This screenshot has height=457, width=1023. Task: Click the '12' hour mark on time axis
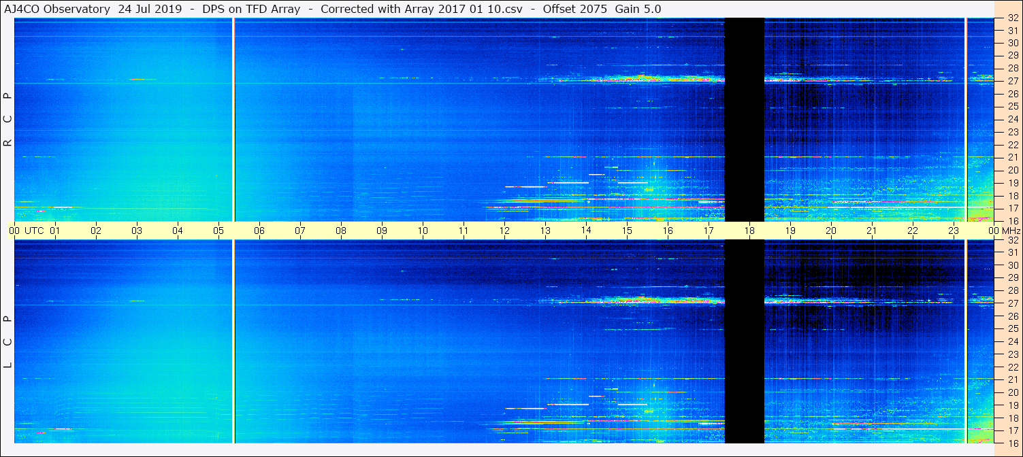(504, 231)
